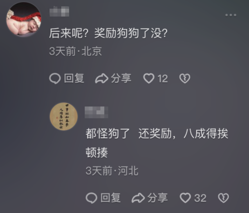Click the 分享 label under the Hebei reply

pyautogui.click(x=157, y=198)
